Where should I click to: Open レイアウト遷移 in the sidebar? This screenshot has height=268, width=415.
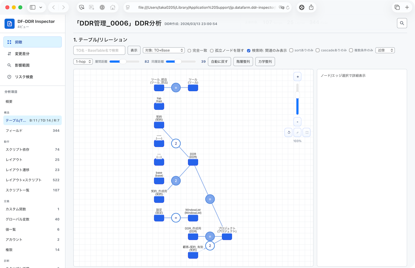click(x=33, y=170)
